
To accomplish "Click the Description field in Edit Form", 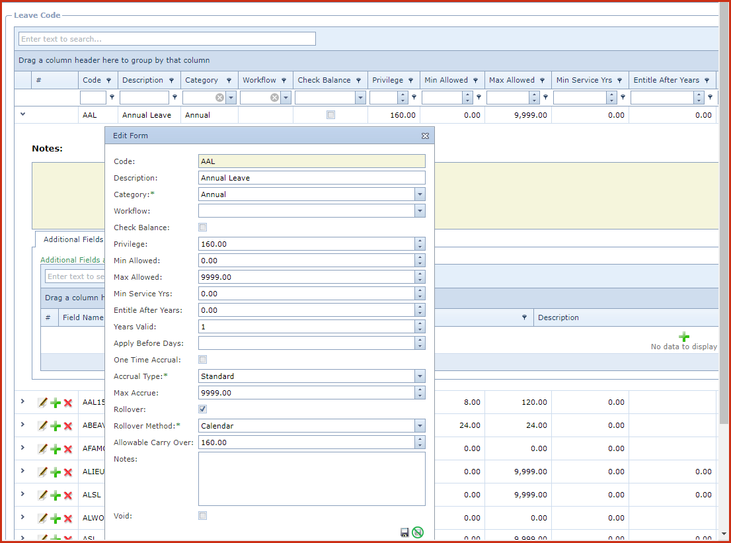I will [x=311, y=178].
